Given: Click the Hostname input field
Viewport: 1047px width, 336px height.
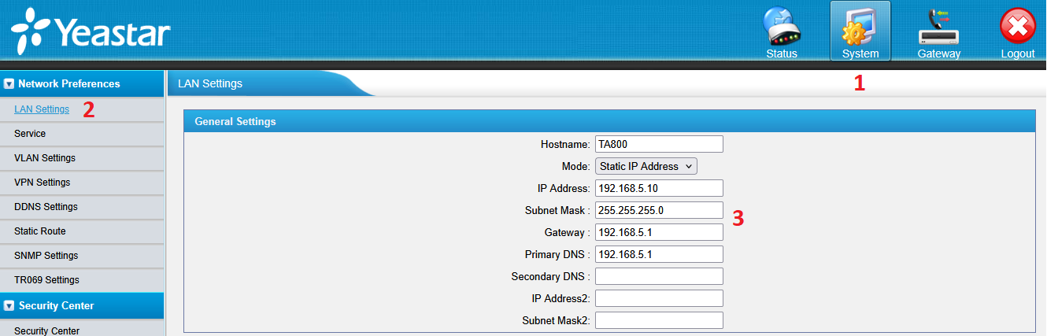Looking at the screenshot, I should tap(658, 144).
